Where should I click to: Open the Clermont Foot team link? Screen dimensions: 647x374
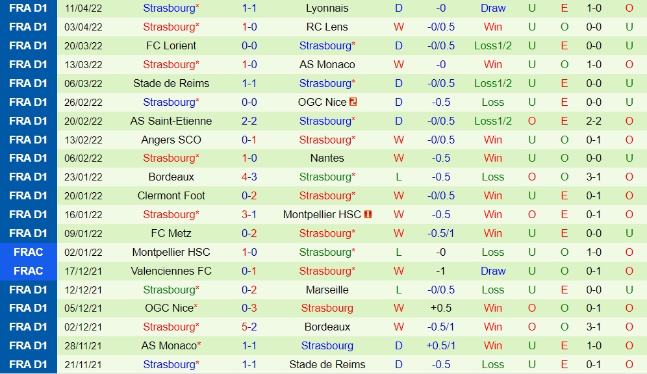171,196
